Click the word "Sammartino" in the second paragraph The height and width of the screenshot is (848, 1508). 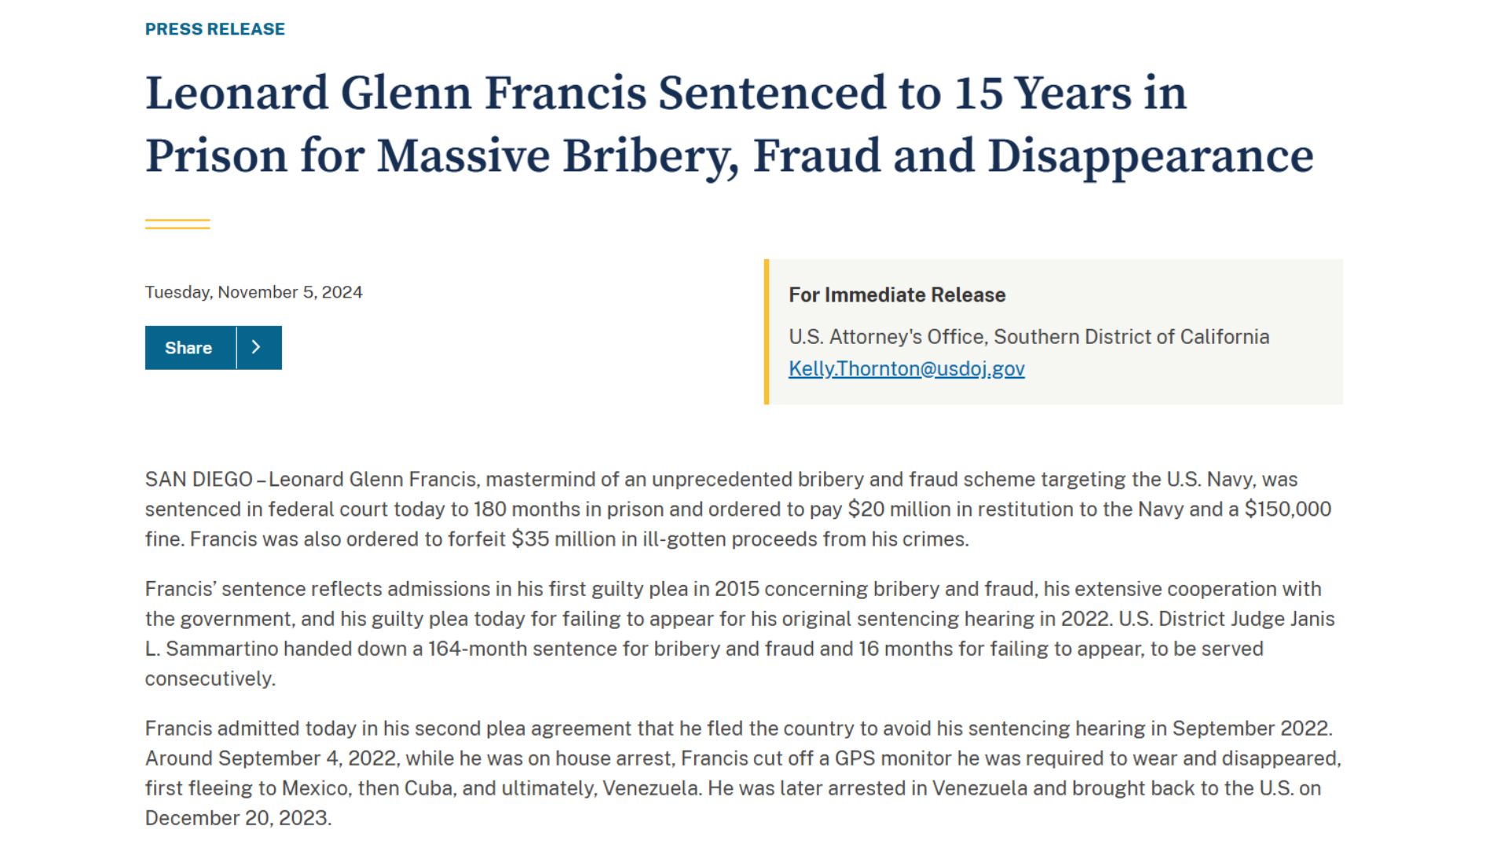coord(221,649)
